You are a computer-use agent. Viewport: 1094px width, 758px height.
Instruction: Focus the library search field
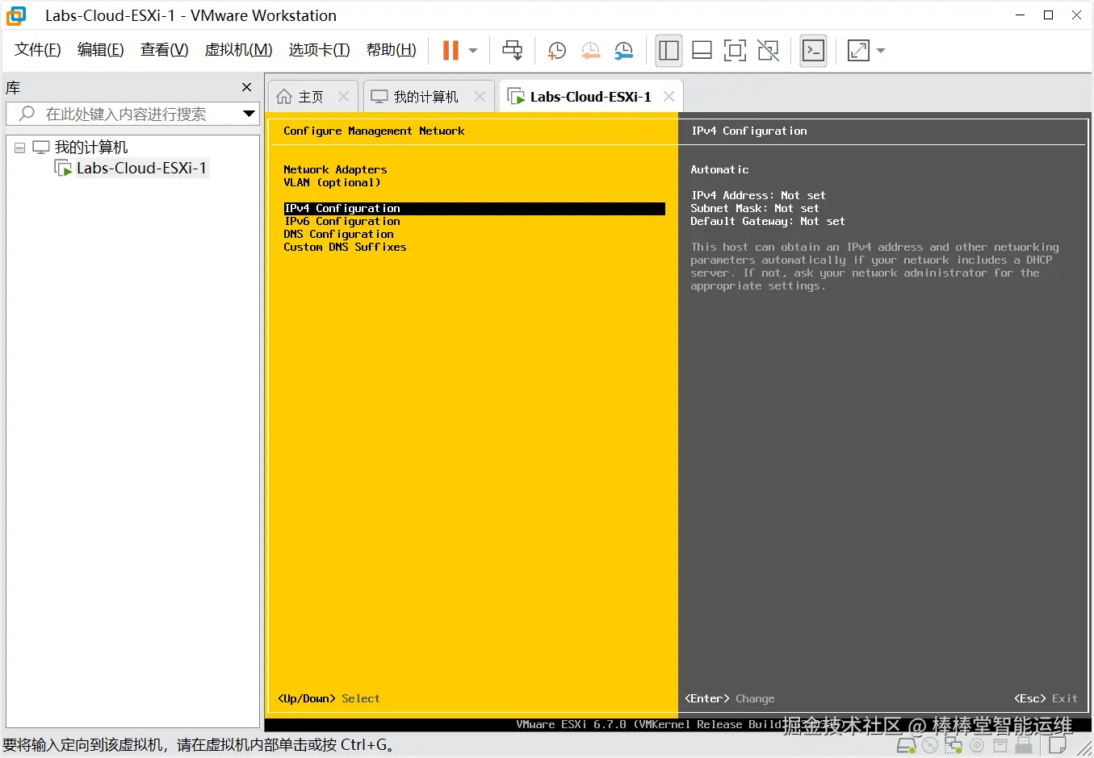pos(125,114)
